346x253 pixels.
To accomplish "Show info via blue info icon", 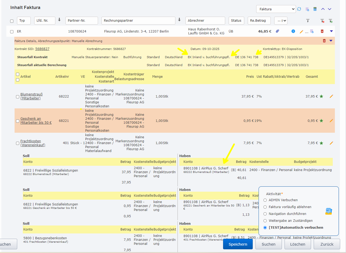I will coord(293,31).
